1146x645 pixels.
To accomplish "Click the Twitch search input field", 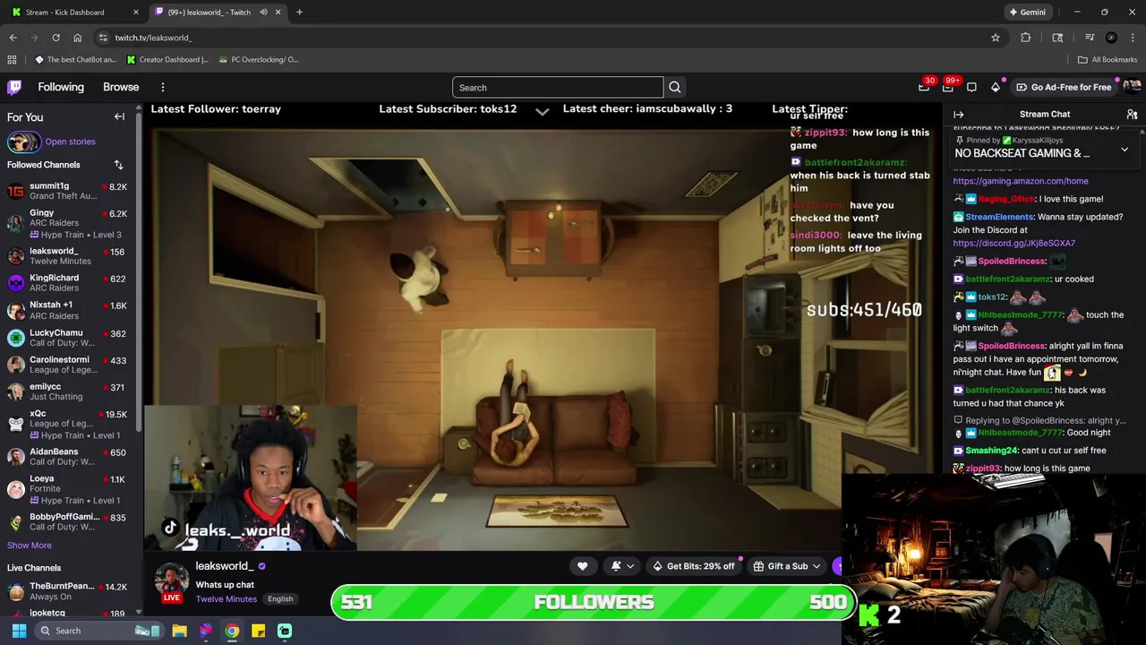I will (558, 87).
